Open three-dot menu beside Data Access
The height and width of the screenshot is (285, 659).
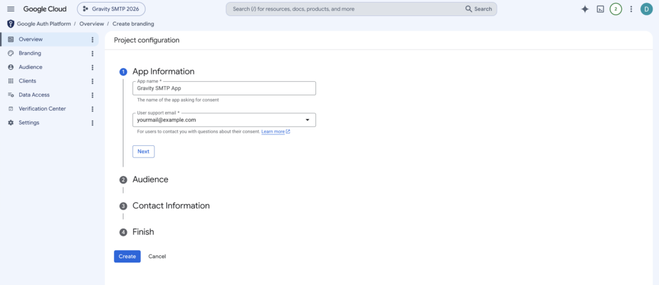click(93, 95)
